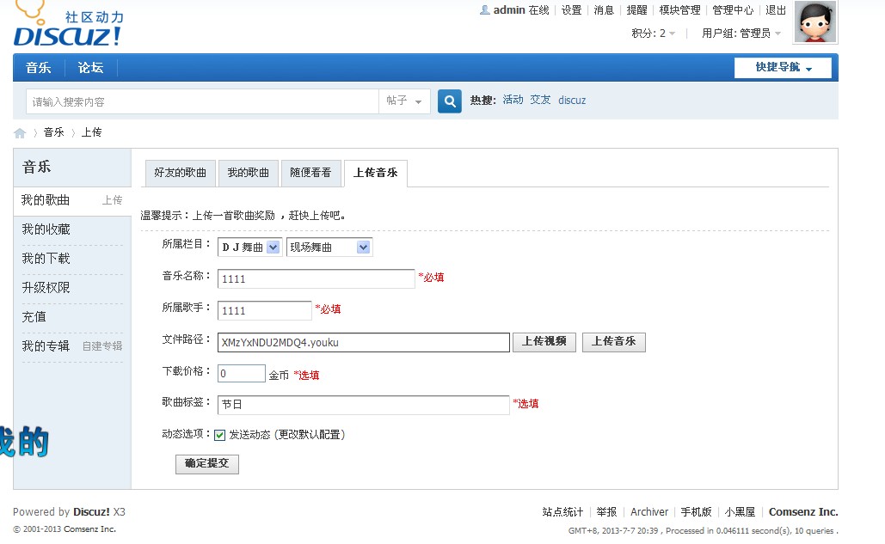The width and height of the screenshot is (885, 544).
Task: Open the 自建专辑 link in sidebar
Action: pyautogui.click(x=101, y=346)
